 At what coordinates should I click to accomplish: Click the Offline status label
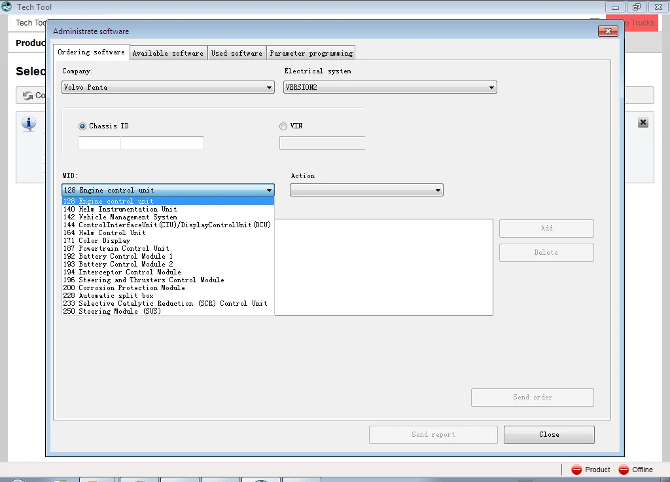tap(643, 470)
